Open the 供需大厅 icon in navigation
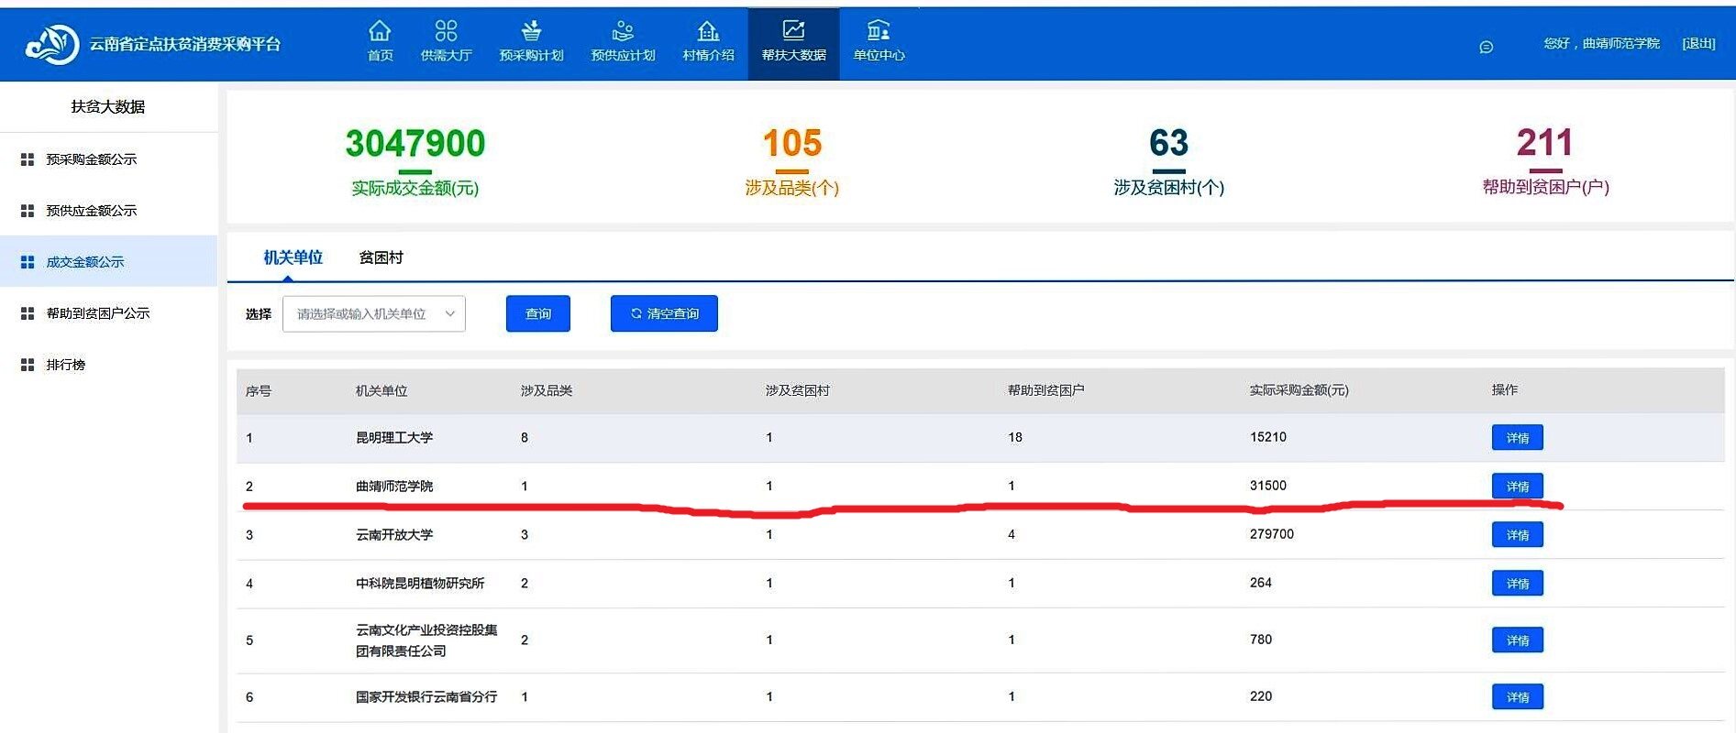This screenshot has width=1736, height=733. [x=446, y=31]
